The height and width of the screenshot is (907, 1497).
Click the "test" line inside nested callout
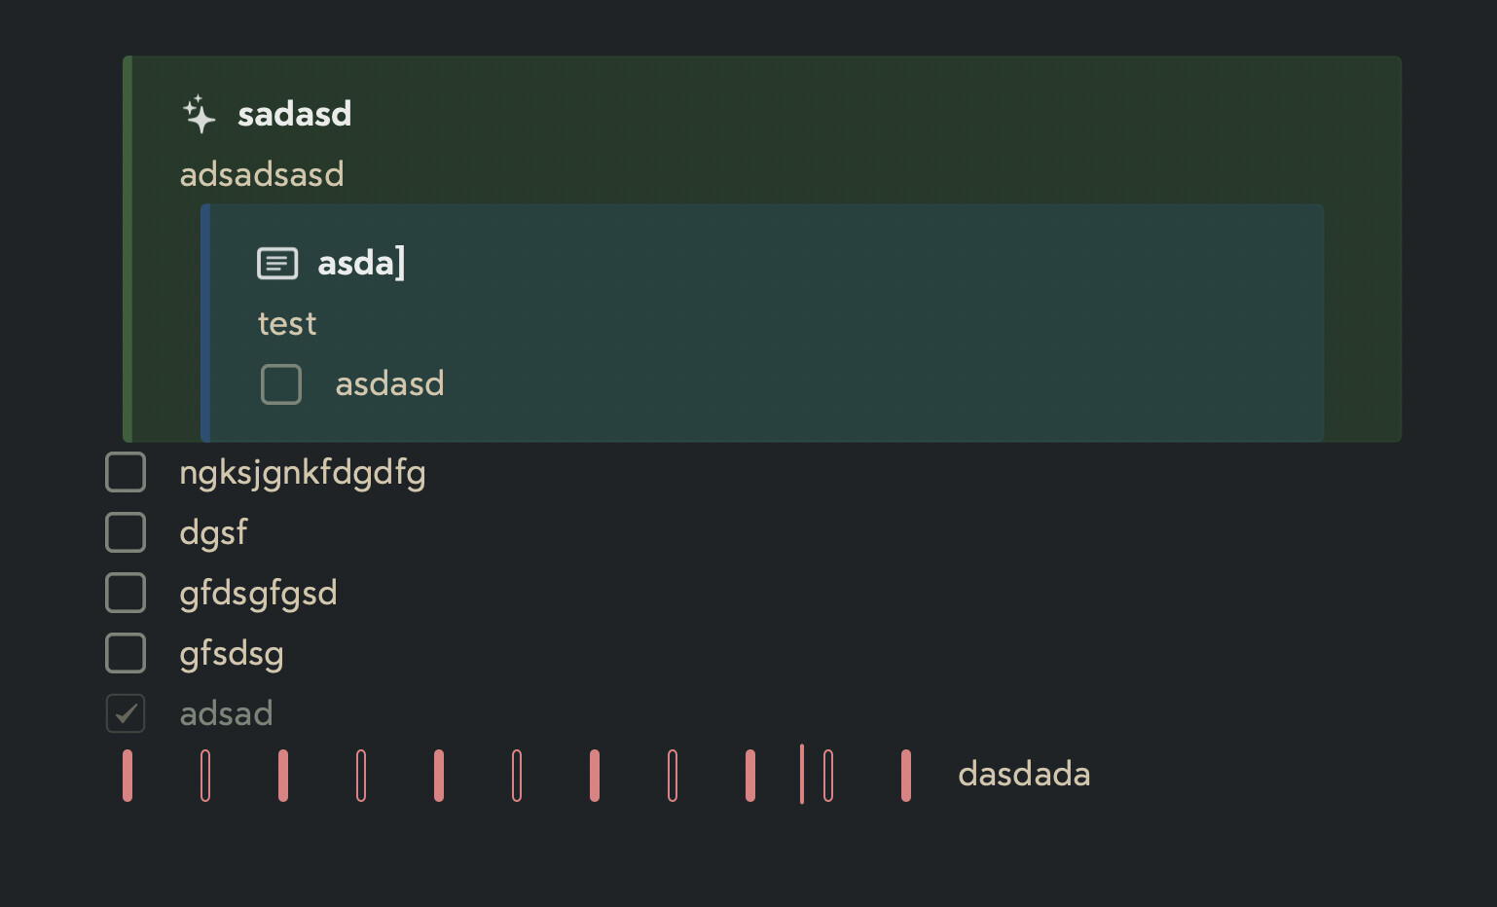(287, 323)
